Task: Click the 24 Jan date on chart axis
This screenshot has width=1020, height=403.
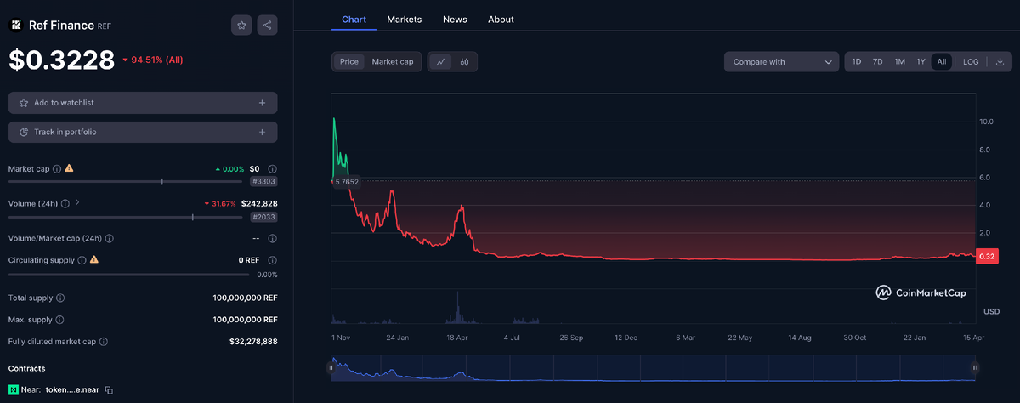Action: click(x=397, y=338)
